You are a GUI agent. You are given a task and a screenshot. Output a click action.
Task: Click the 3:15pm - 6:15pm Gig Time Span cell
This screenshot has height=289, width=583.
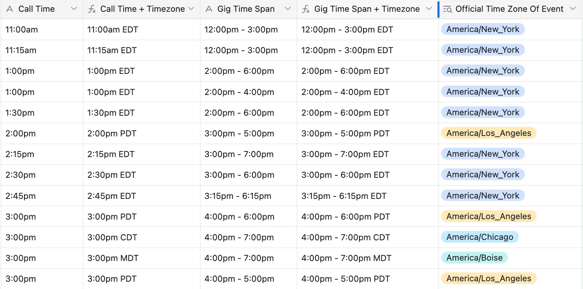pos(248,196)
